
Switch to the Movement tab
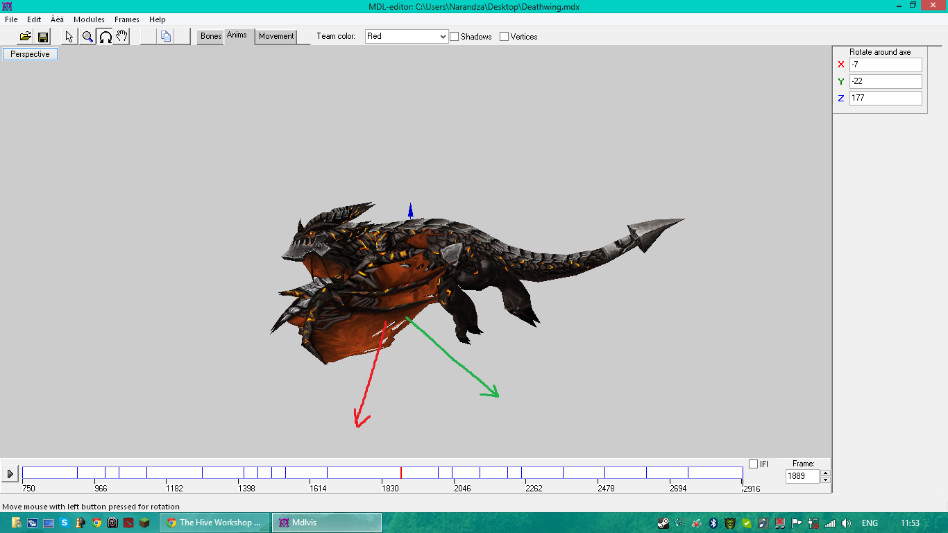coord(276,37)
